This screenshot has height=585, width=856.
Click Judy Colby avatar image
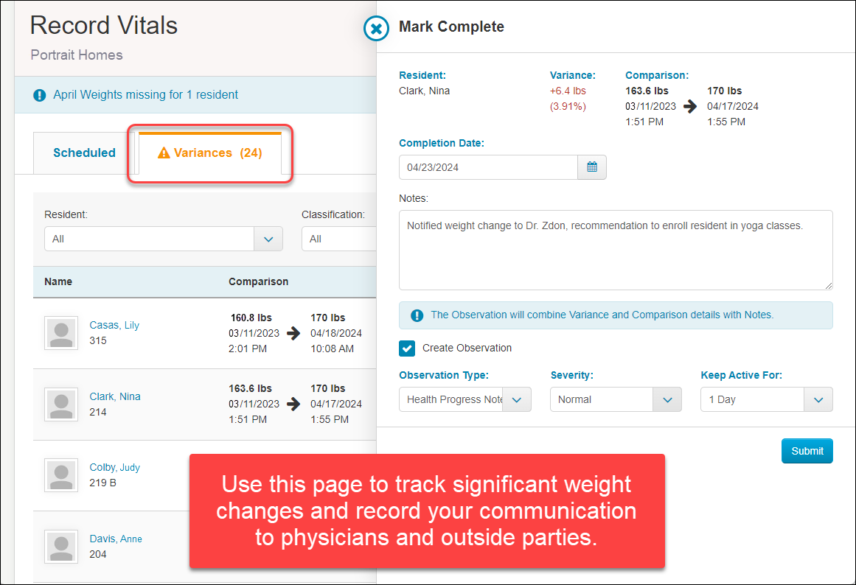coord(61,475)
